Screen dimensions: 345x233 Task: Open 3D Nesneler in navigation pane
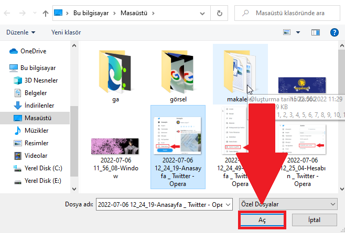click(x=41, y=80)
